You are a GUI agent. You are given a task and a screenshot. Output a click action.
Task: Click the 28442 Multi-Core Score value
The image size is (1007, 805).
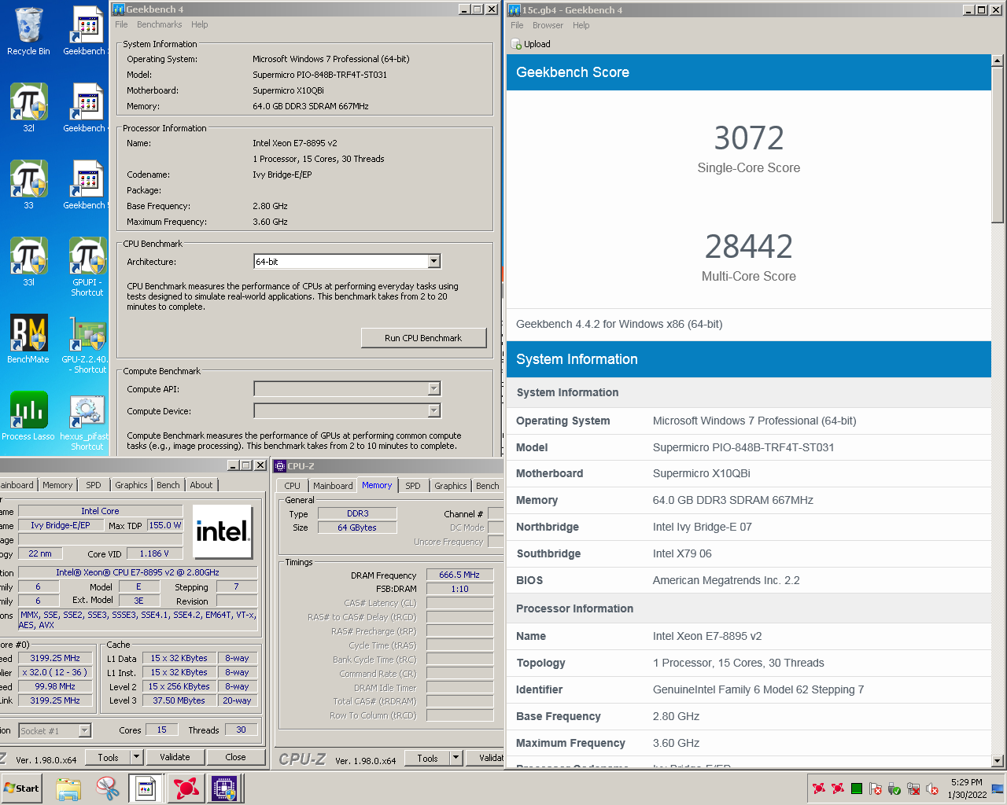[749, 247]
